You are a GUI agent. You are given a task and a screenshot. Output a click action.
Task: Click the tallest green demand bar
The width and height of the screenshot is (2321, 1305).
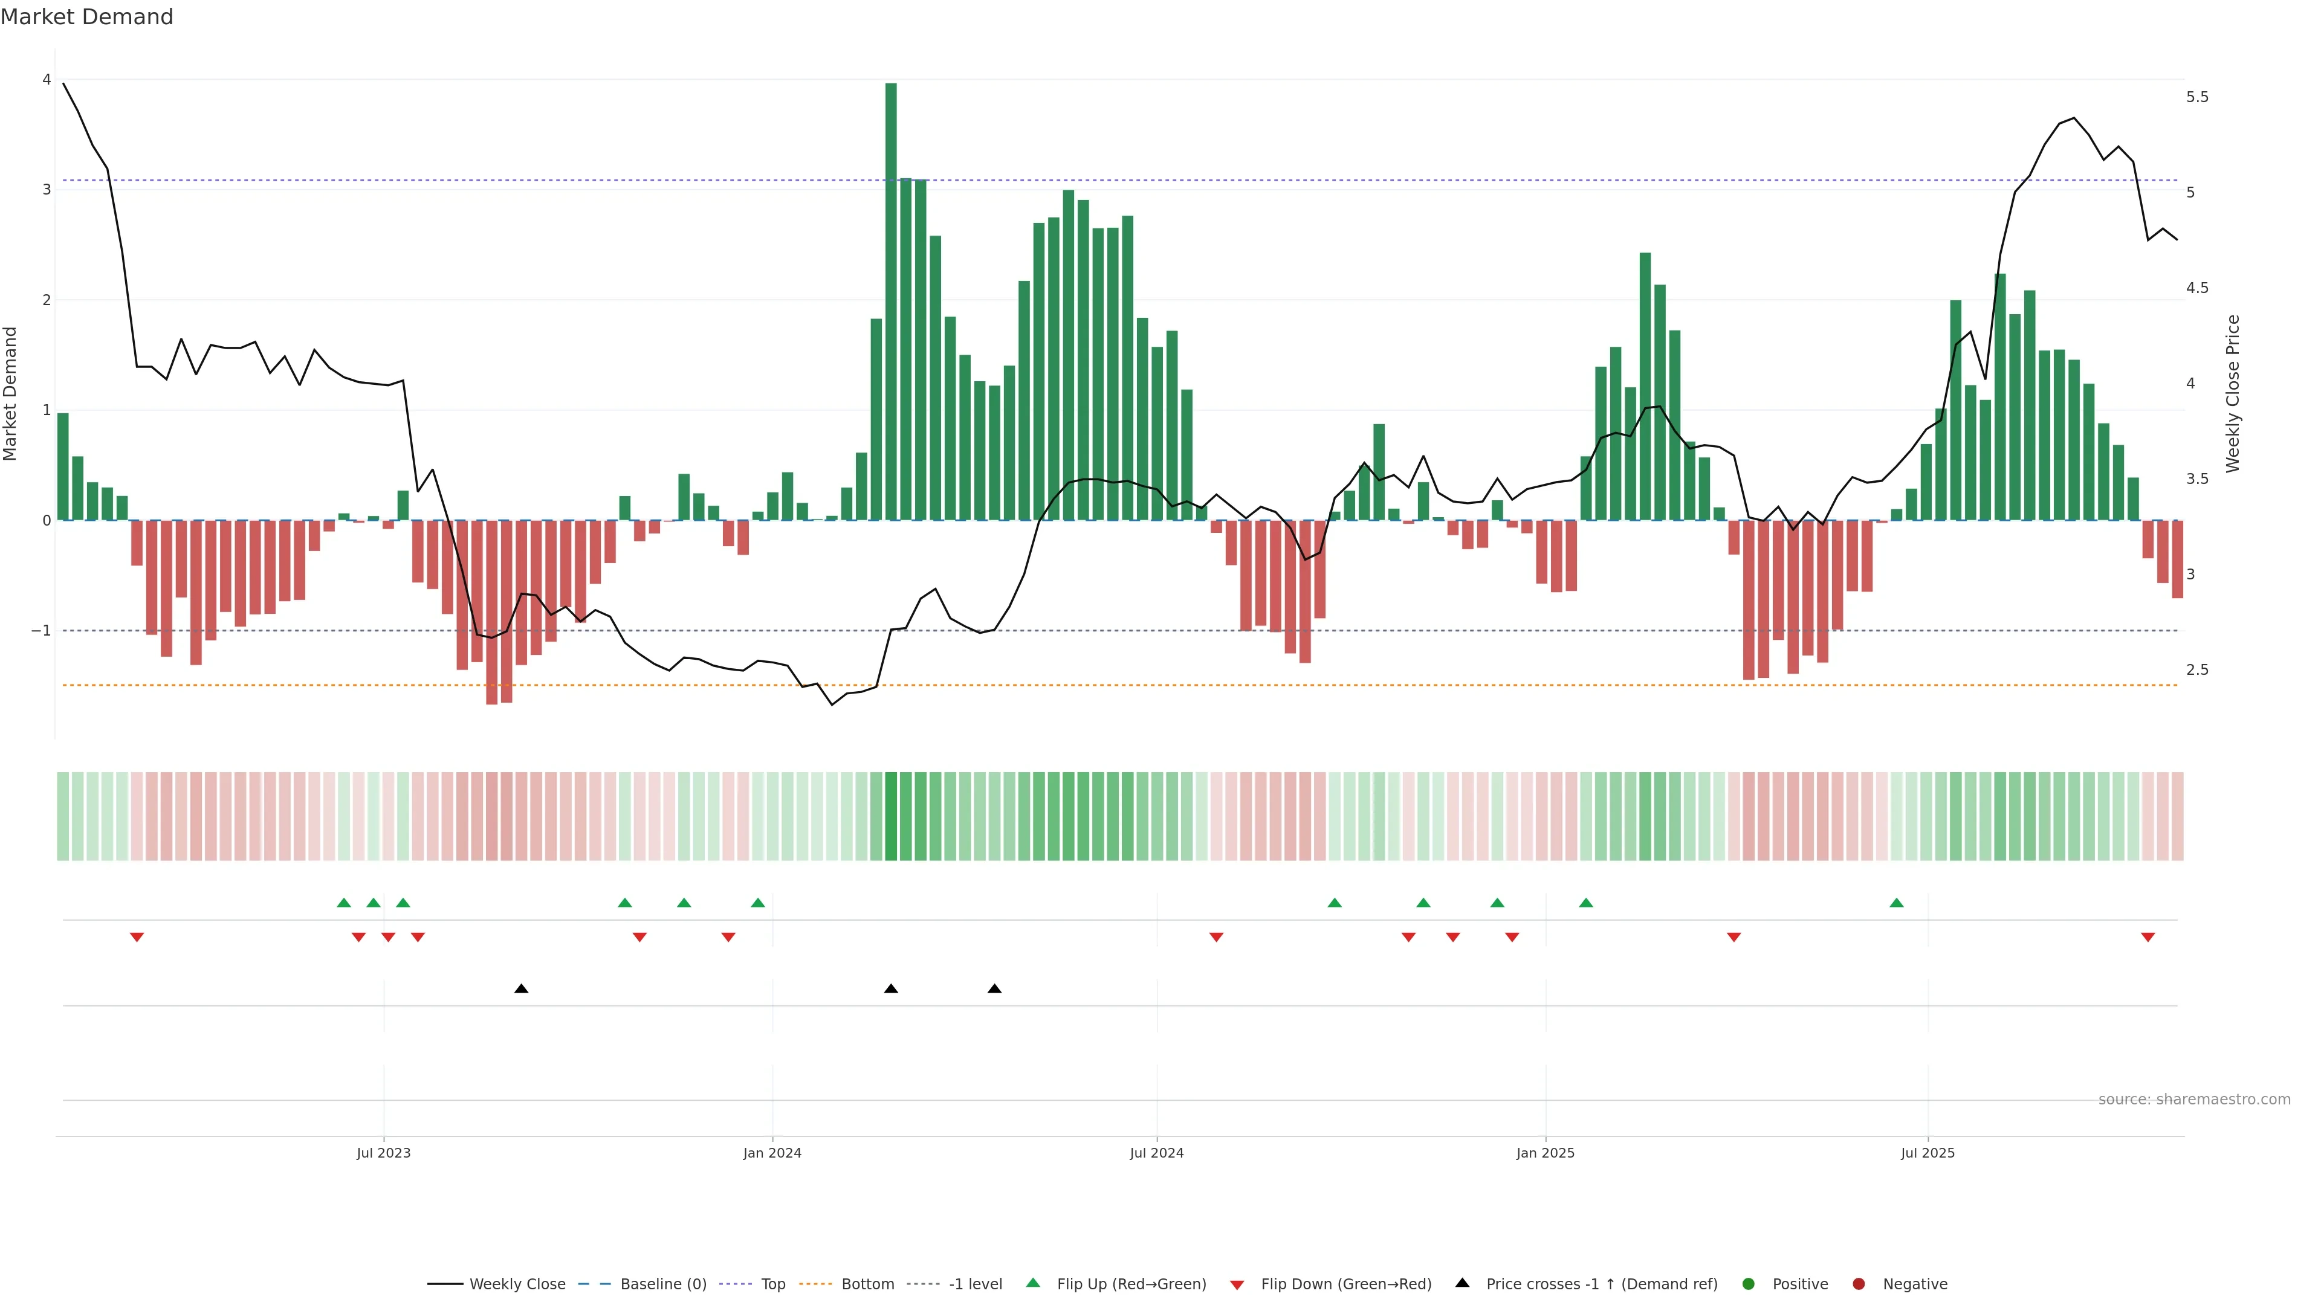tap(891, 301)
